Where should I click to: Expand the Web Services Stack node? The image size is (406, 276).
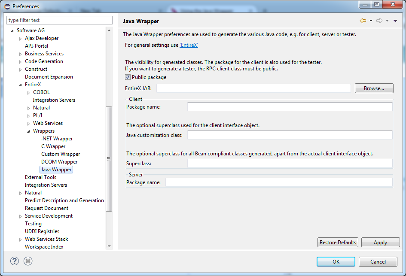[x=20, y=240]
